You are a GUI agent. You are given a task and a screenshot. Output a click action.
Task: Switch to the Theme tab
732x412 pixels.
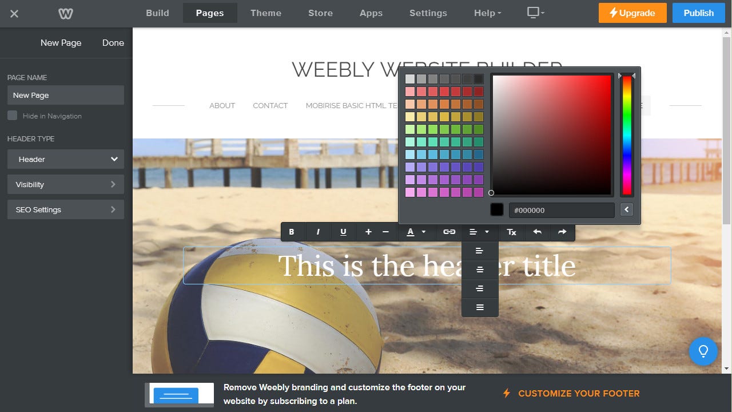tap(266, 13)
